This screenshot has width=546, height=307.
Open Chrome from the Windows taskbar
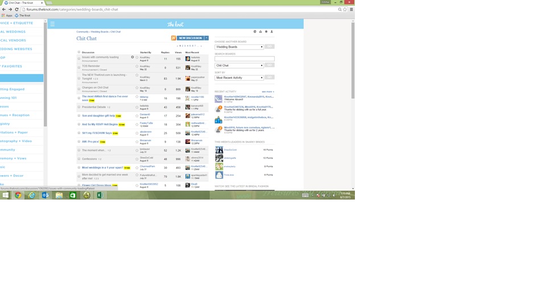coord(18,195)
